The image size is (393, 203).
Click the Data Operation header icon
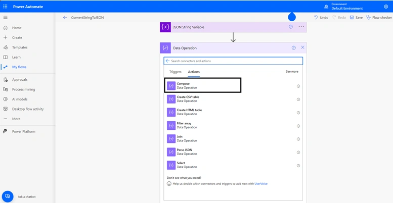(165, 48)
